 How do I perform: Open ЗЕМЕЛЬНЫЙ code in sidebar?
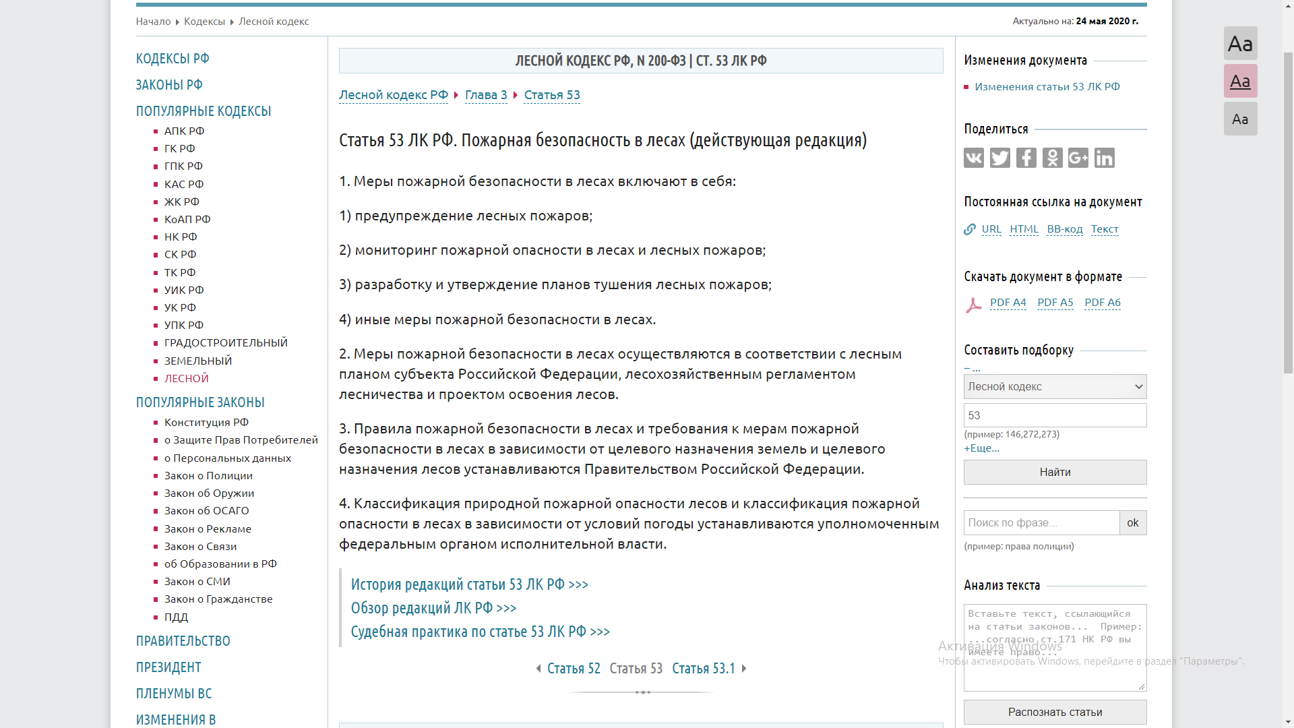tap(198, 361)
